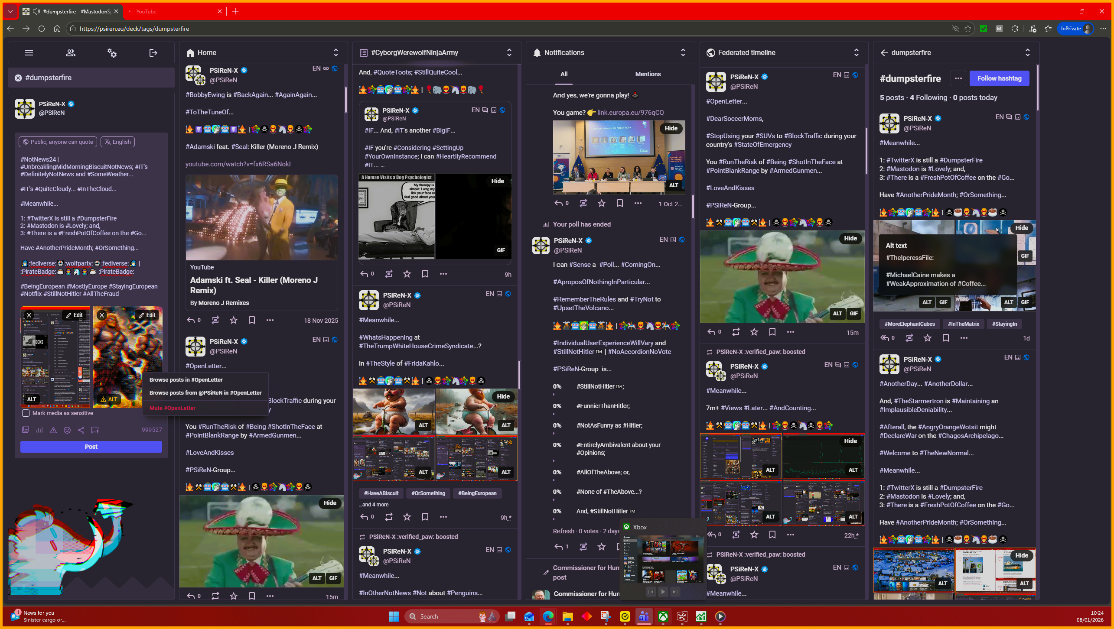Click the Home column scrollbar
Screen dimensions: 1114x629
click(x=345, y=100)
